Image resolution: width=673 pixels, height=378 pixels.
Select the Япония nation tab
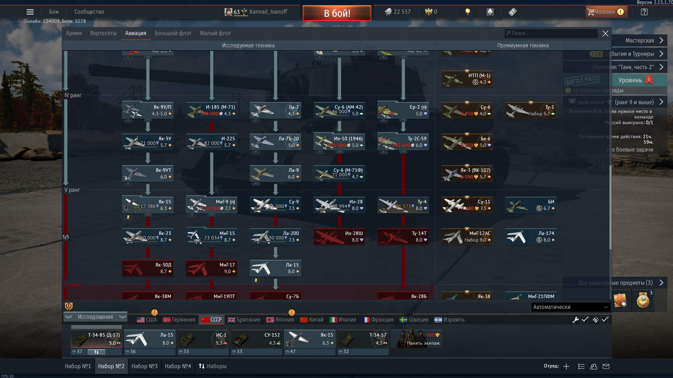click(x=280, y=320)
